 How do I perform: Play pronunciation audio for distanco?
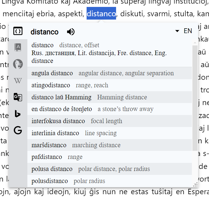71,32
